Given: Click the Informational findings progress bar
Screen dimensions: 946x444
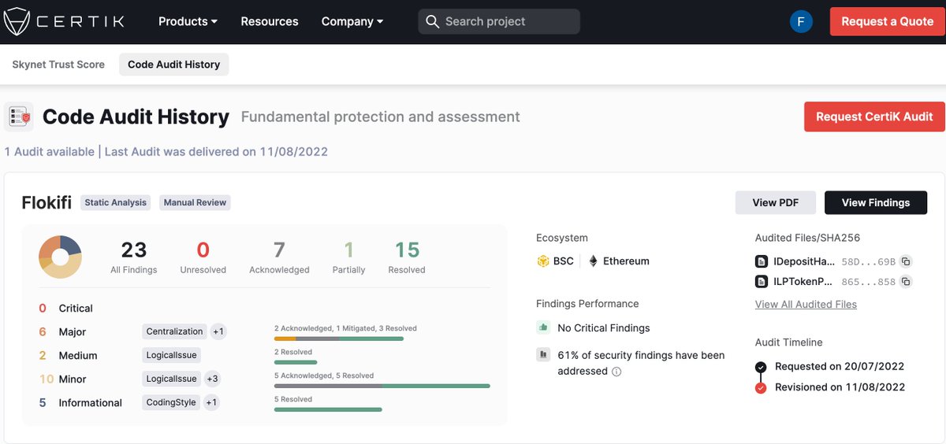Looking at the screenshot, I should (x=328, y=409).
